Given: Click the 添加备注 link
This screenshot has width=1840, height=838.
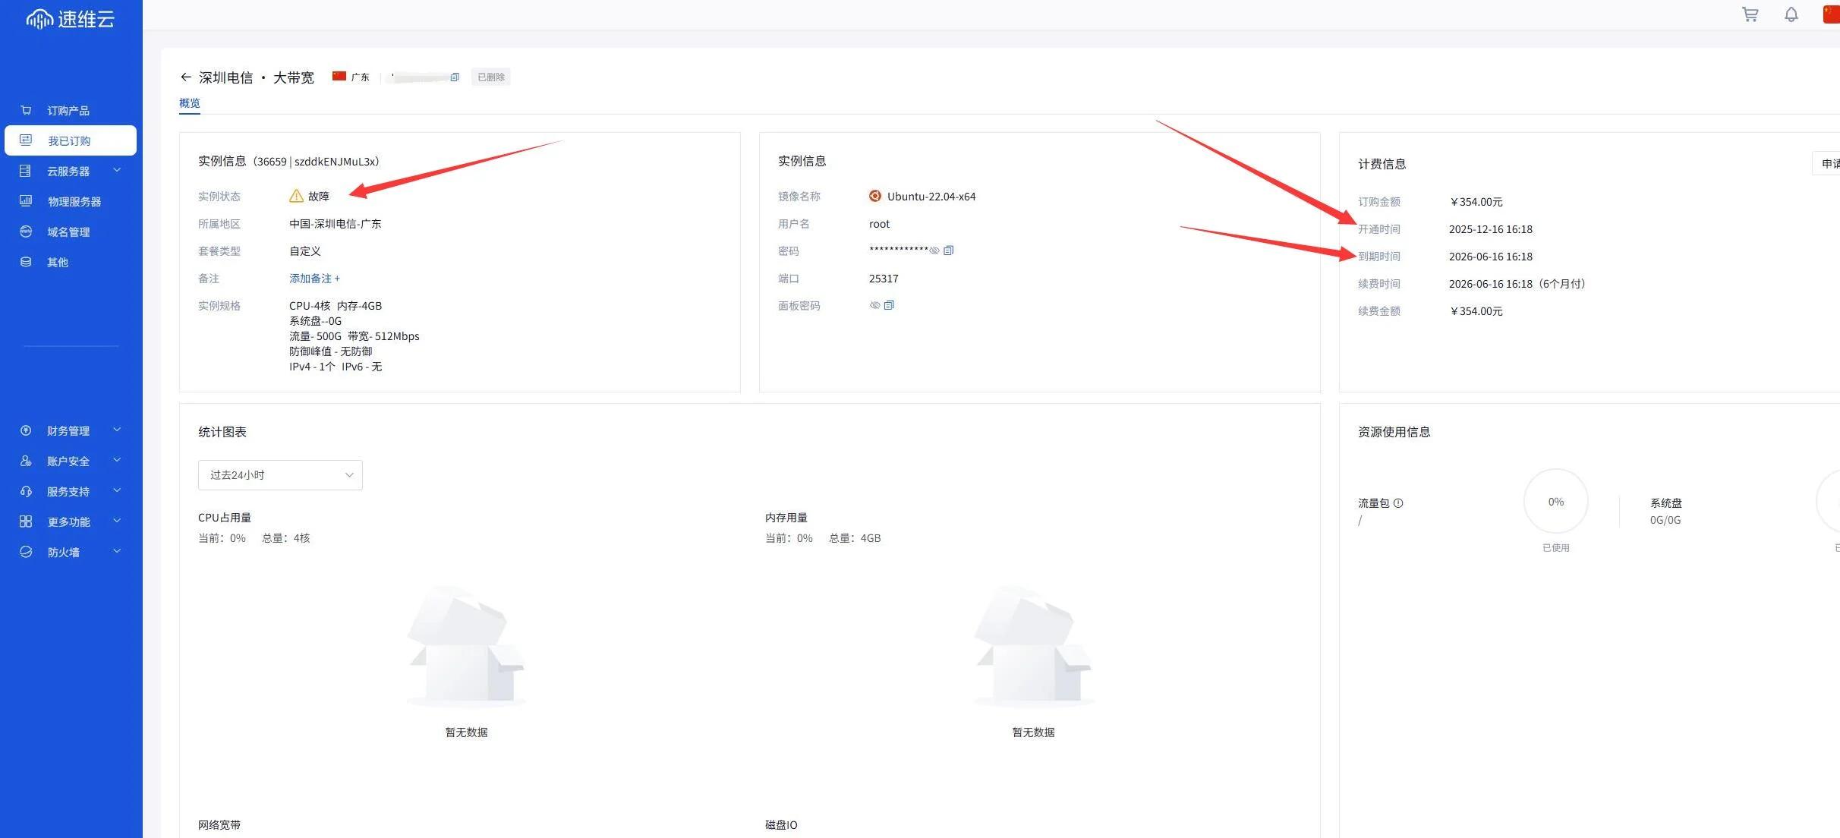Looking at the screenshot, I should click(x=314, y=279).
